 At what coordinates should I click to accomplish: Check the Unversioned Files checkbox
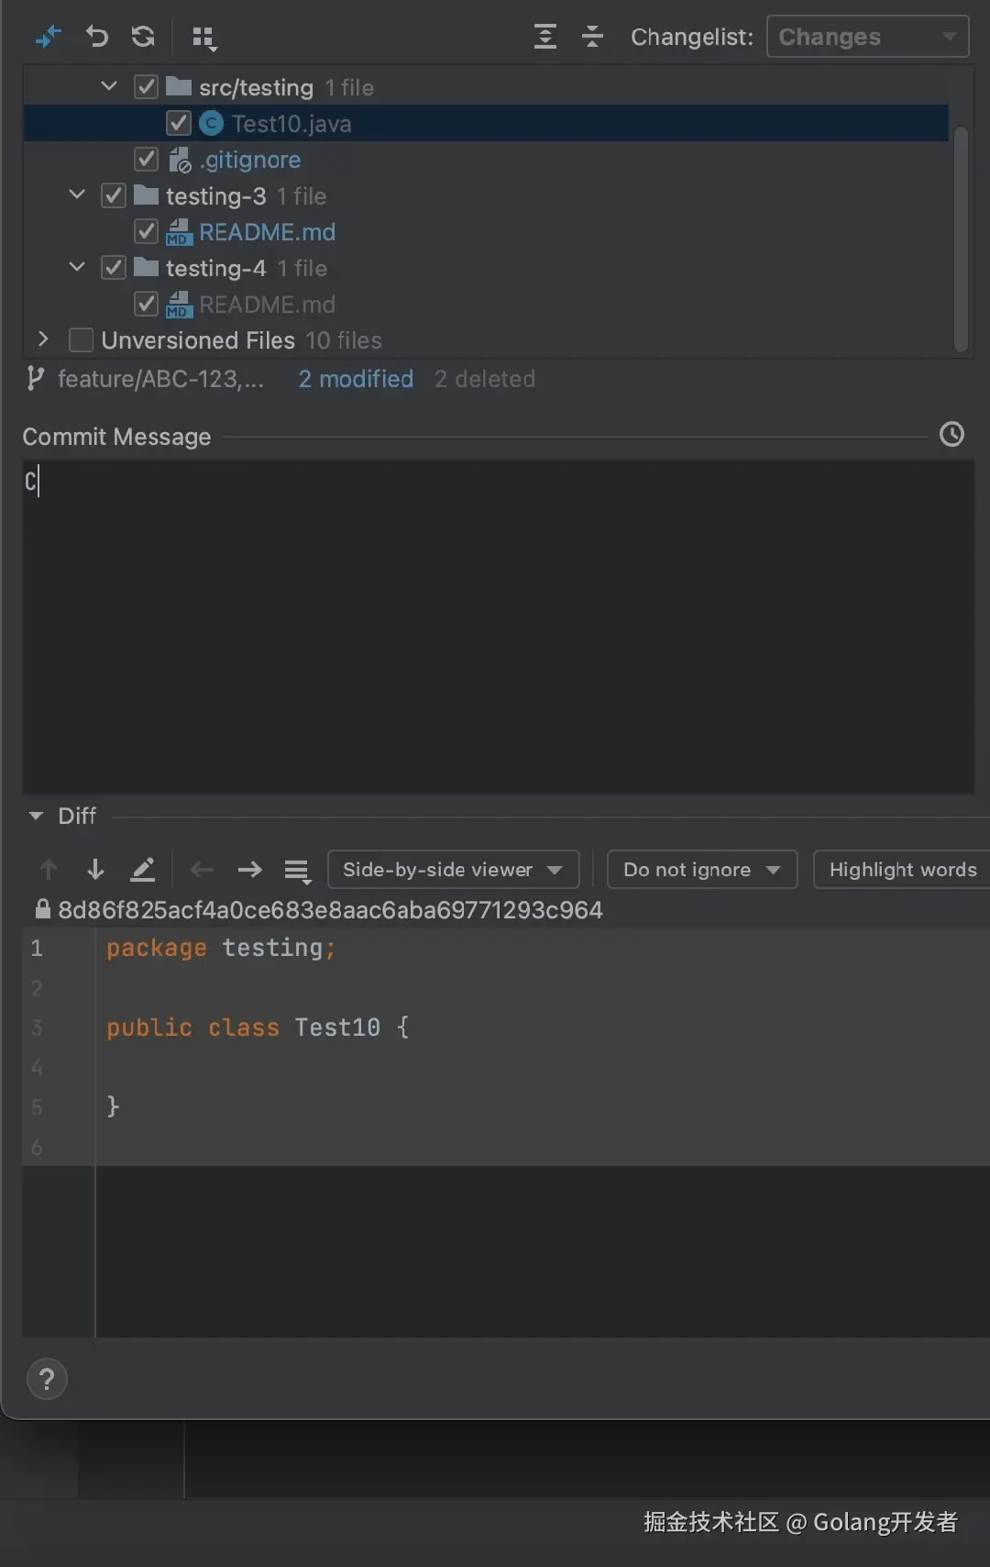point(82,340)
